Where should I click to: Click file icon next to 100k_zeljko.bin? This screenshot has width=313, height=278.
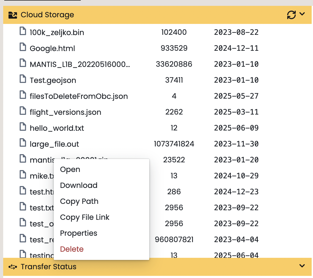23,31
